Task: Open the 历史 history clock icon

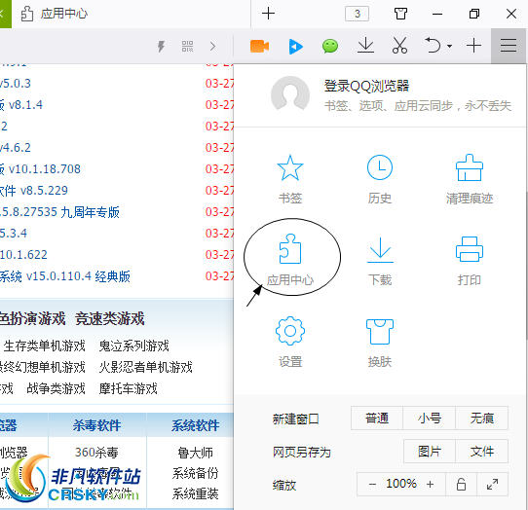Action: (380, 167)
